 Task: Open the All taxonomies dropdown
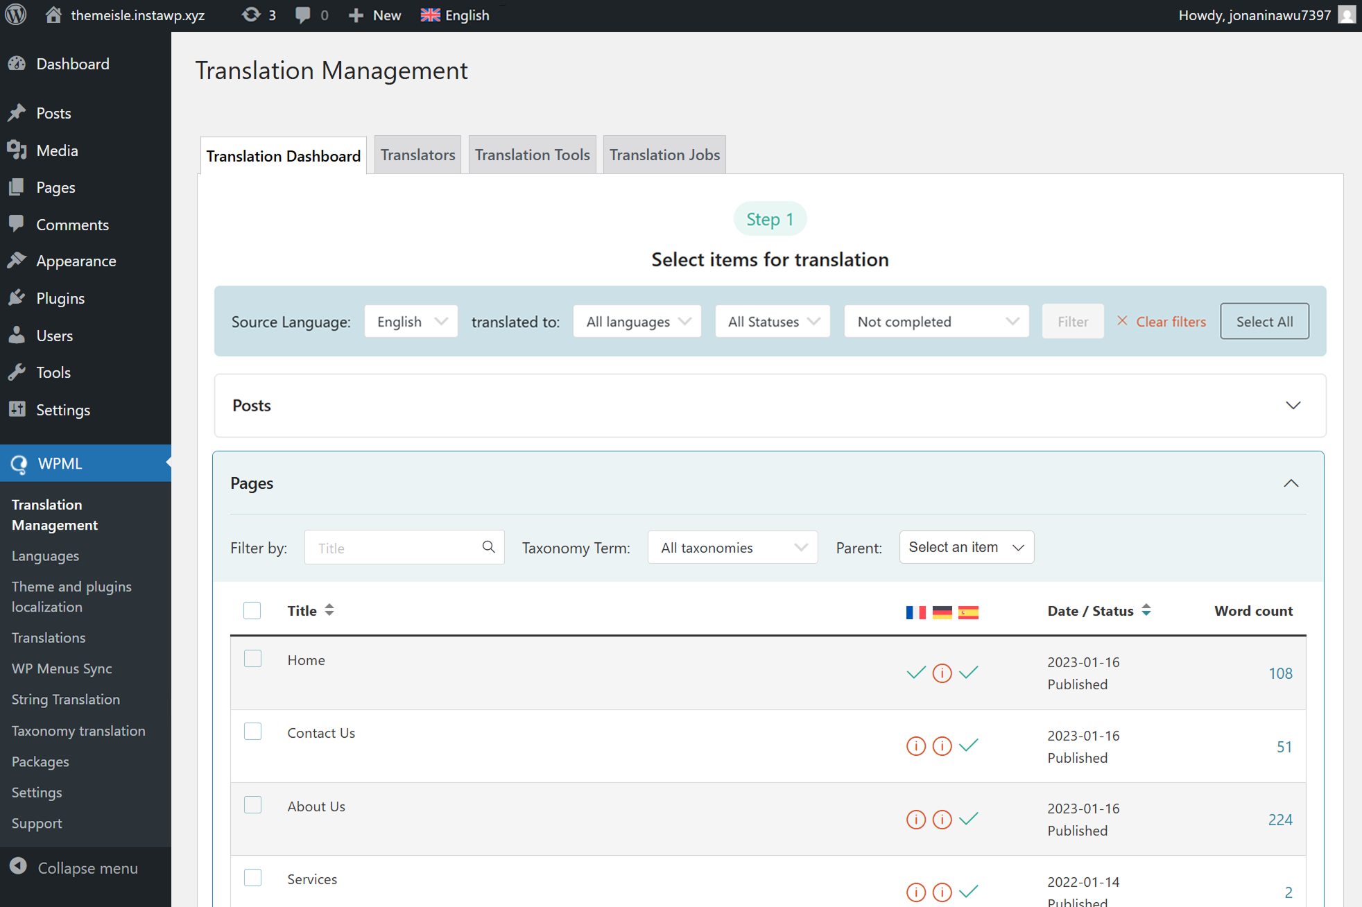[x=732, y=548]
